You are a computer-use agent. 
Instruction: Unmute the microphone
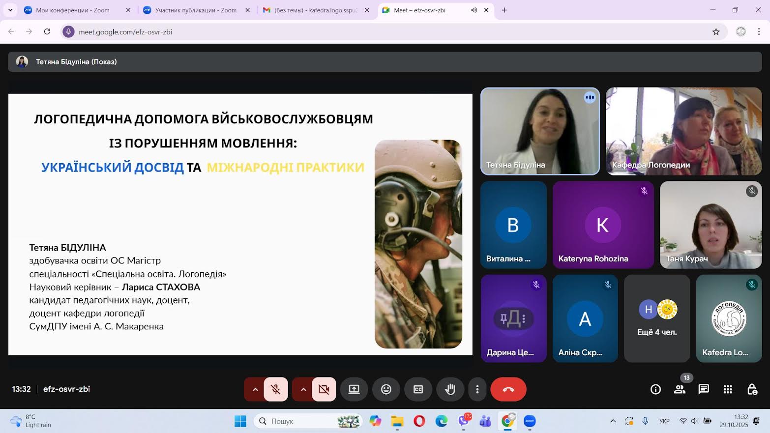[x=276, y=389]
